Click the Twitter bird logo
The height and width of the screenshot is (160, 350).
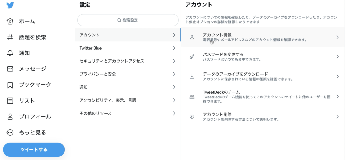coord(10,5)
